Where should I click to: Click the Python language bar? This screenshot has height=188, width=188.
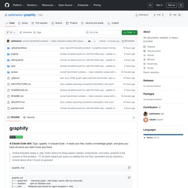[163, 134]
